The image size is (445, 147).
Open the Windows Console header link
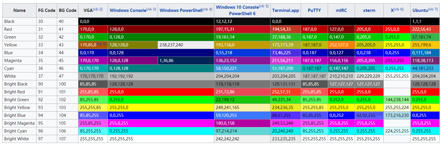pos(128,10)
